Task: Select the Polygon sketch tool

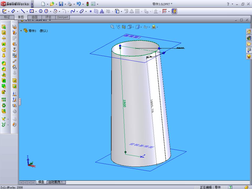Action: [41, 11]
